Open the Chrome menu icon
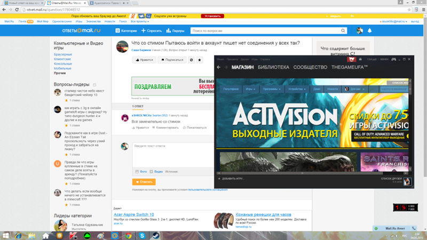427x240 pixels. [x=423, y=10]
